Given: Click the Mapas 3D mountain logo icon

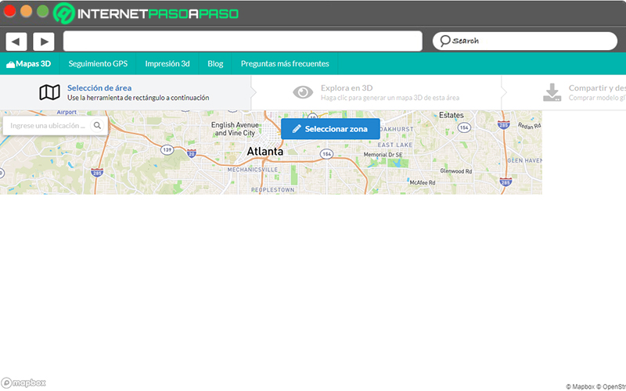Looking at the screenshot, I should (x=10, y=64).
